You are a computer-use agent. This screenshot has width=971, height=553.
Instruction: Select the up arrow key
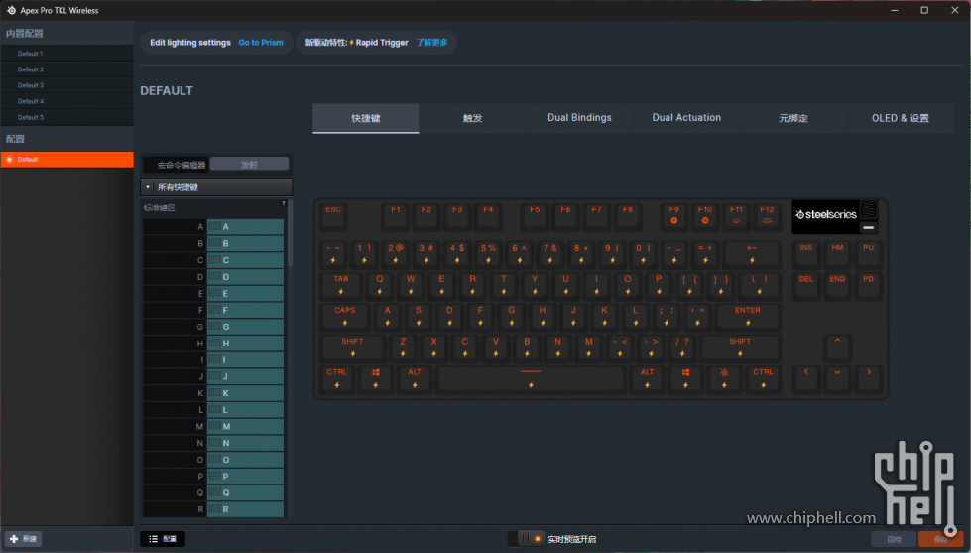pos(837,347)
